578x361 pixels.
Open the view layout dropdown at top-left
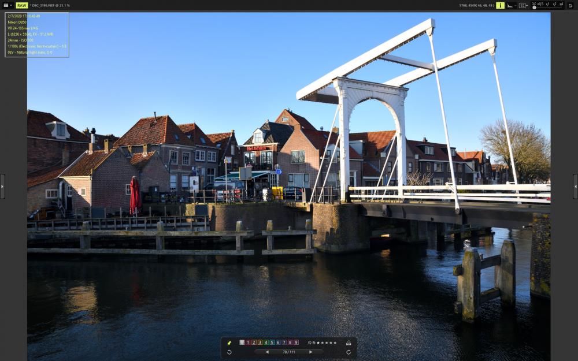[8, 5]
